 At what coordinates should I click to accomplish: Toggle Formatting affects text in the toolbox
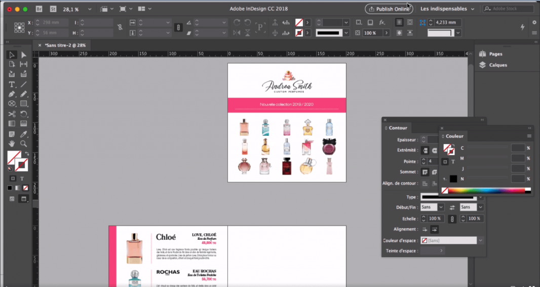pyautogui.click(x=22, y=178)
